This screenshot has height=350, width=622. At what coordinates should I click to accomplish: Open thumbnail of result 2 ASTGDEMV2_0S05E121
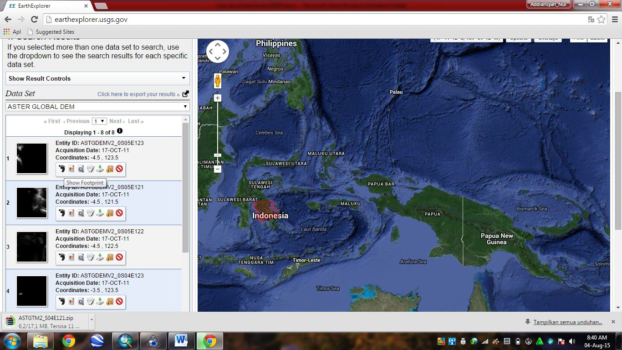(x=32, y=203)
